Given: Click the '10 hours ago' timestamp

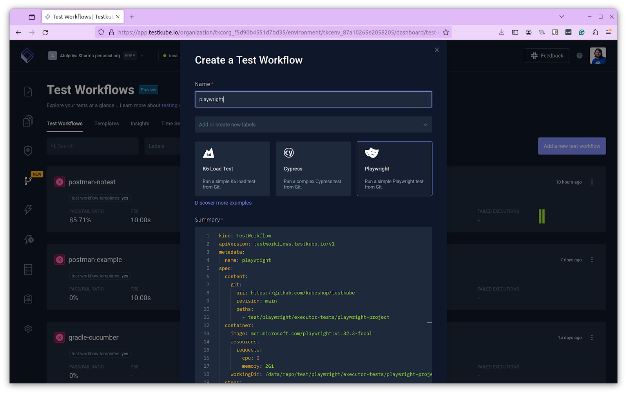Looking at the screenshot, I should pyautogui.click(x=569, y=182).
